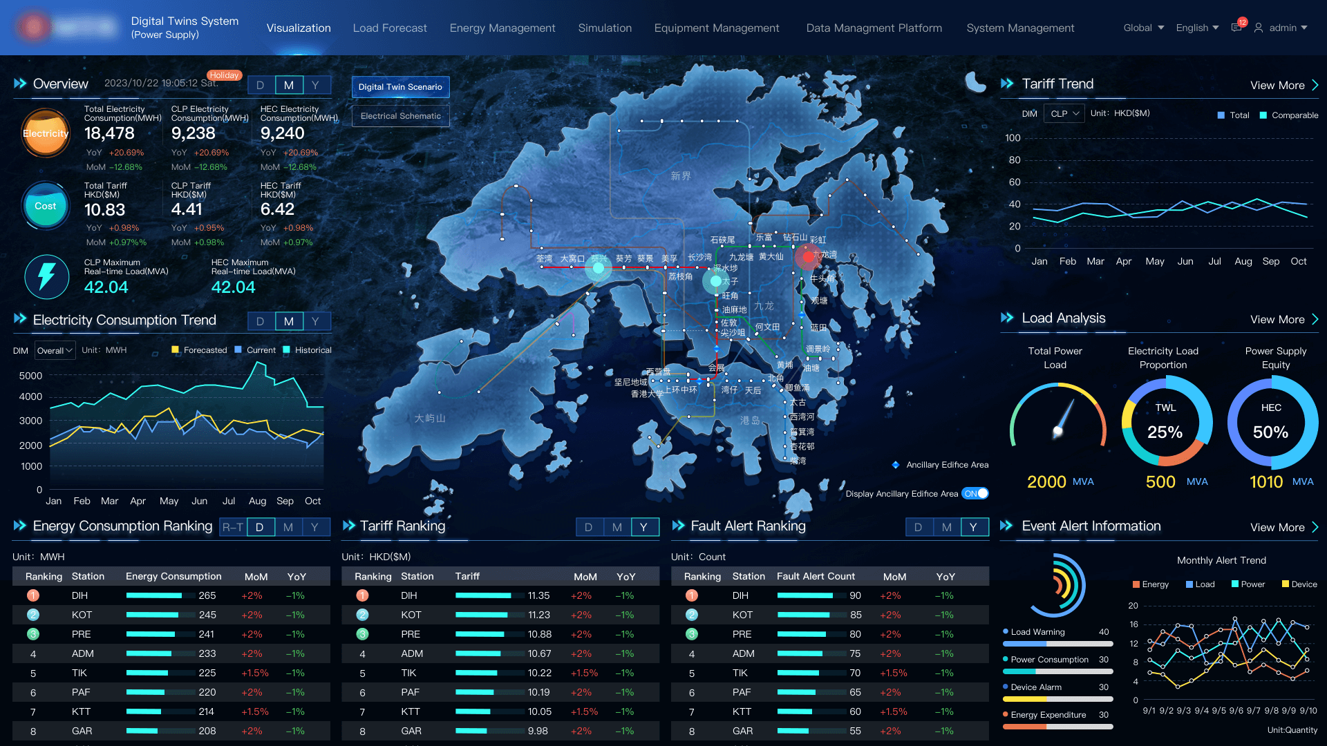Open the CLP dimension dropdown
The height and width of the screenshot is (746, 1327).
(x=1064, y=113)
